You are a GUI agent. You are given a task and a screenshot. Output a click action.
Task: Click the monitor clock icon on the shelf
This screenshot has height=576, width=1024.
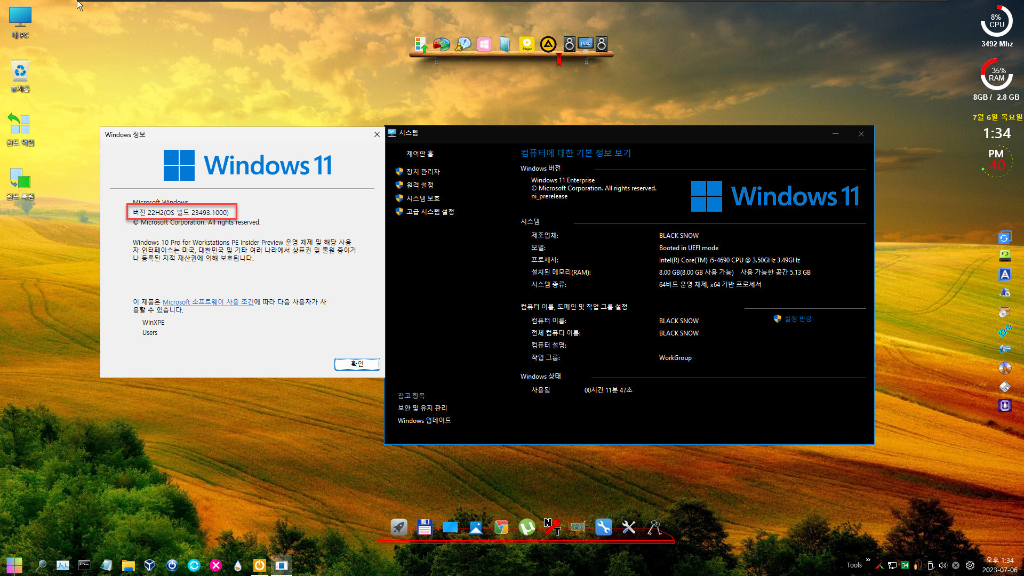tap(586, 44)
